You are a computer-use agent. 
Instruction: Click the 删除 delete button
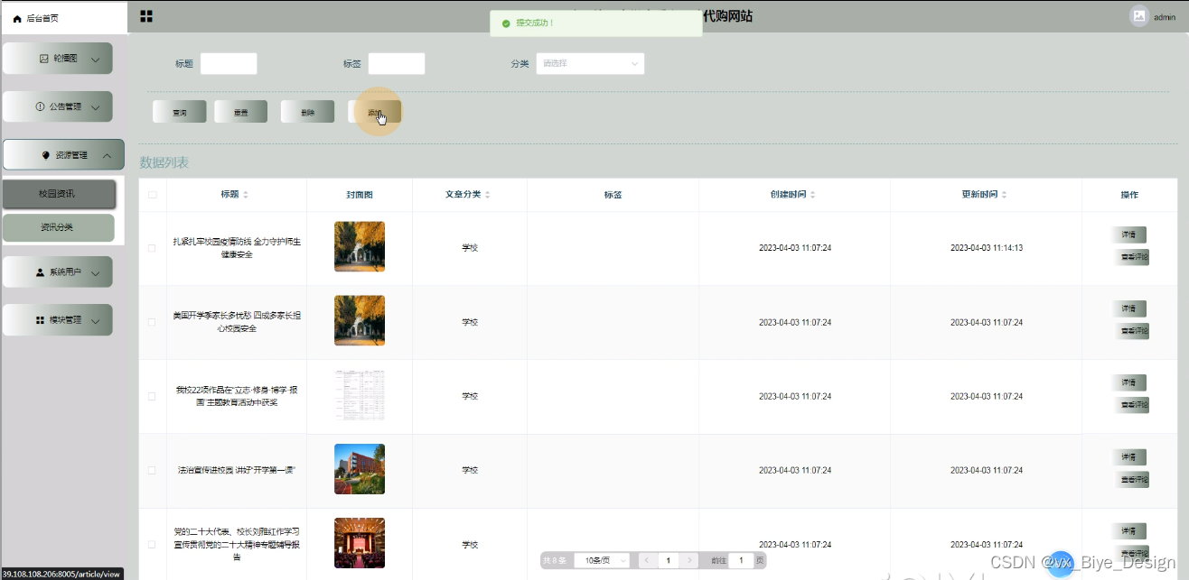click(307, 112)
